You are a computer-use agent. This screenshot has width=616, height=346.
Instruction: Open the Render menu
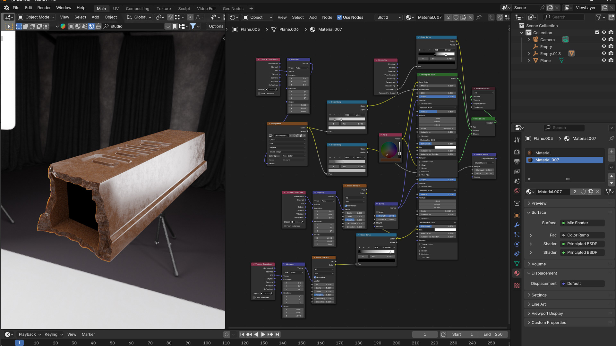point(44,8)
